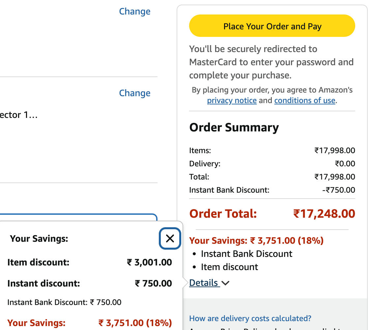Click the first Change link at page top
Viewport: 373px width, 330px height.
click(134, 12)
